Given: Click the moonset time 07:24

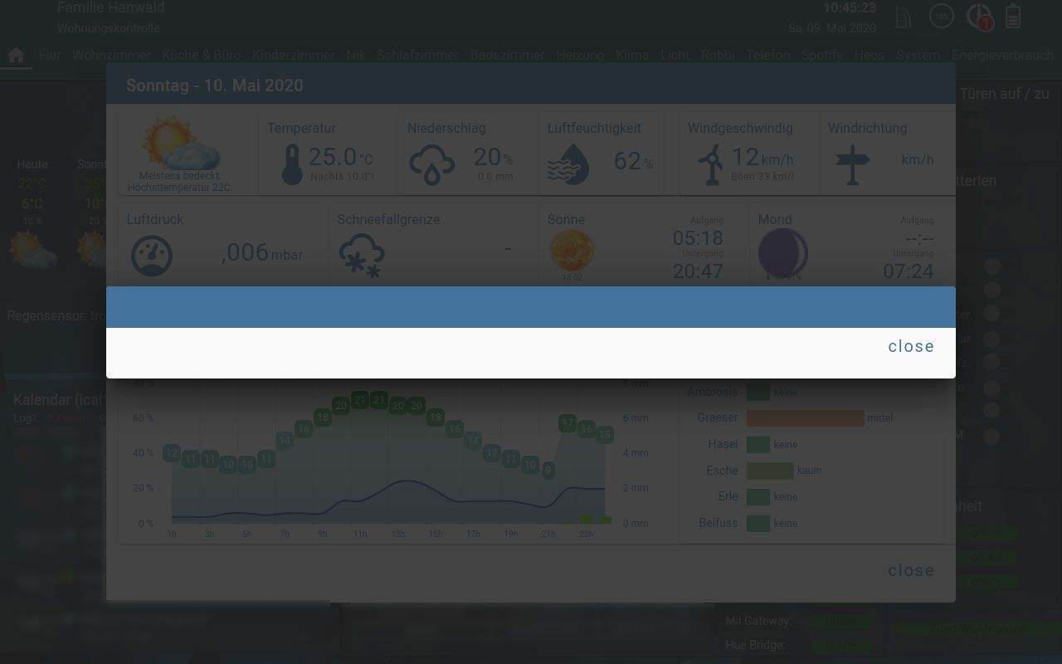Looking at the screenshot, I should pos(909,271).
